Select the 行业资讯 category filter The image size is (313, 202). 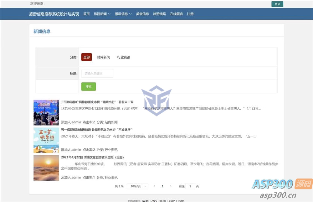click(x=124, y=57)
